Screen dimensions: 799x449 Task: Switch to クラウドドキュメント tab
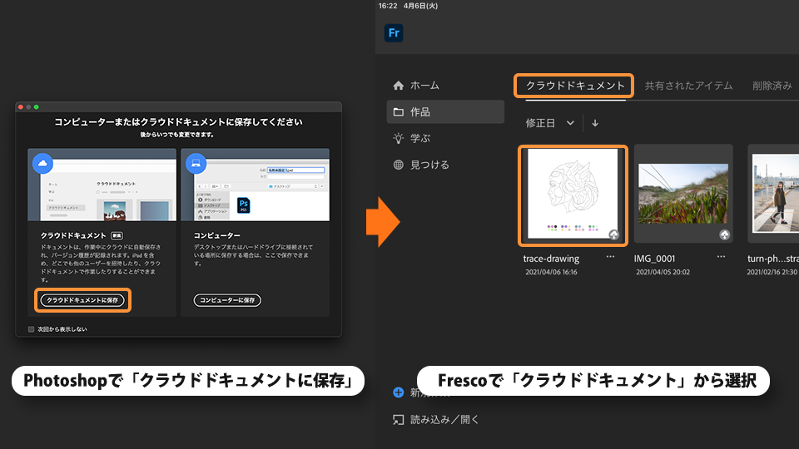(574, 86)
